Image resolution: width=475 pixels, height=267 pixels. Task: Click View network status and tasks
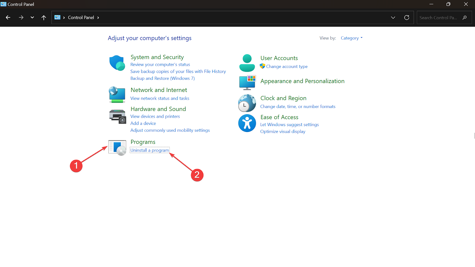coord(160,98)
